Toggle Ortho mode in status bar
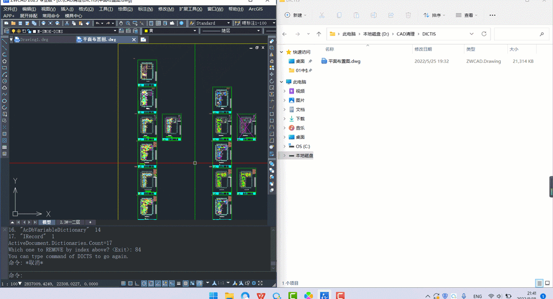Image resolution: width=553 pixels, height=299 pixels. pyautogui.click(x=137, y=283)
